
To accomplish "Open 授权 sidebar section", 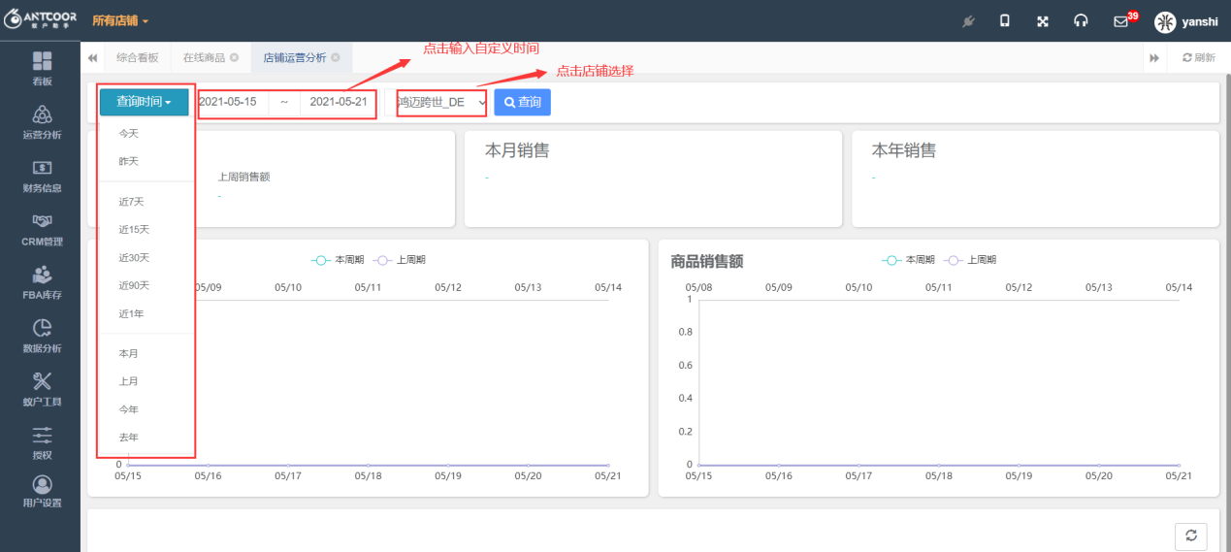I will [x=42, y=442].
